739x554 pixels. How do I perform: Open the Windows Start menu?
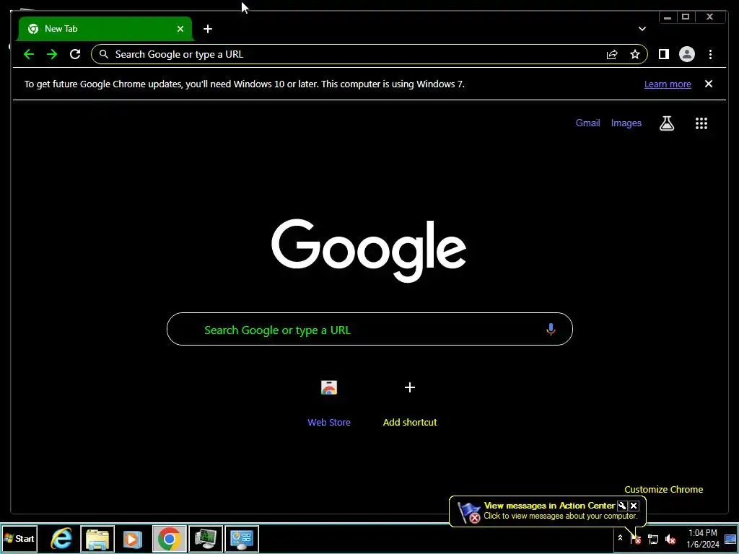click(19, 538)
